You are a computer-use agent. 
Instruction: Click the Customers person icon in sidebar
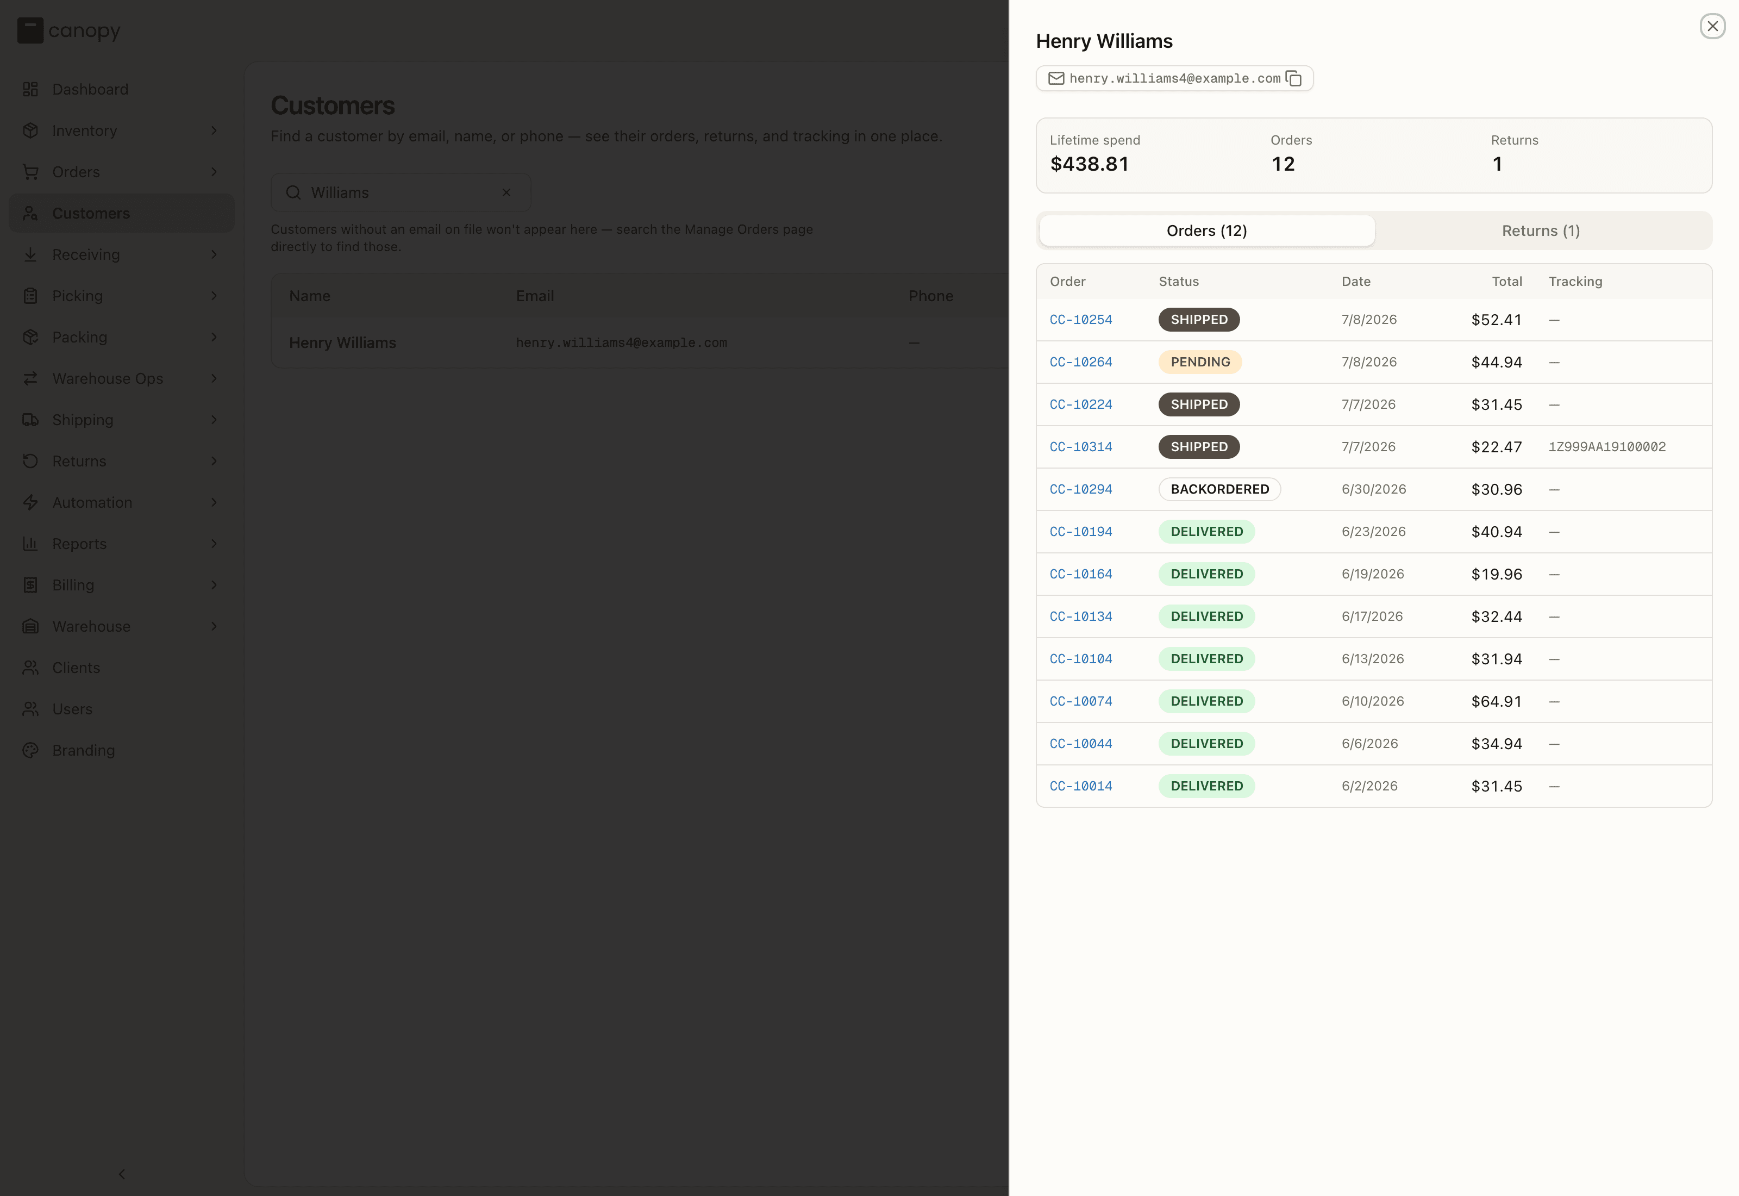[x=30, y=213]
